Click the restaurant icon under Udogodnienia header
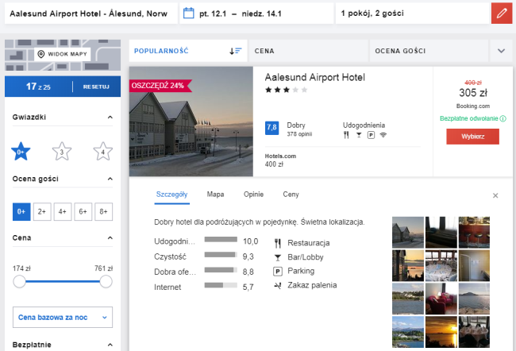 click(x=346, y=135)
